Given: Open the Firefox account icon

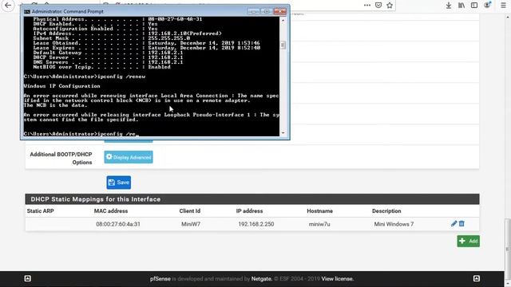Looking at the screenshot, I should click(487, 5).
